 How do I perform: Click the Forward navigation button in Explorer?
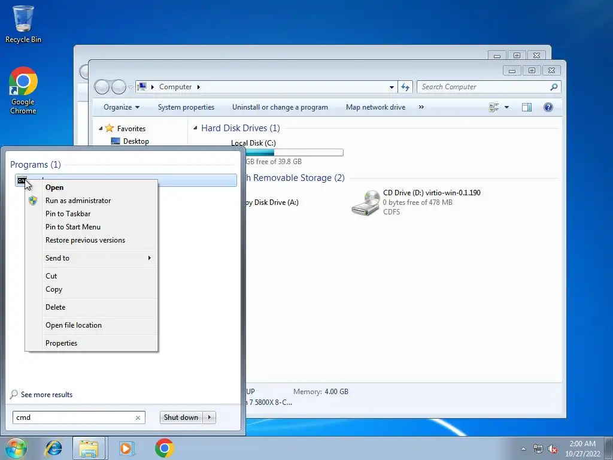(x=119, y=87)
